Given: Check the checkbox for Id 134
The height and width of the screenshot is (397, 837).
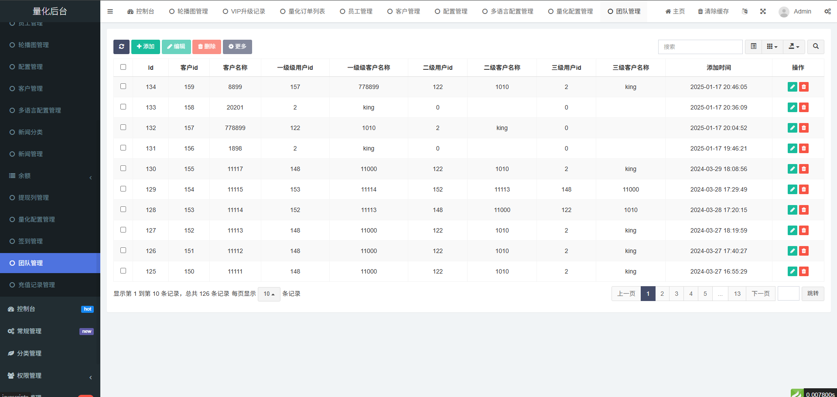Looking at the screenshot, I should (x=123, y=86).
